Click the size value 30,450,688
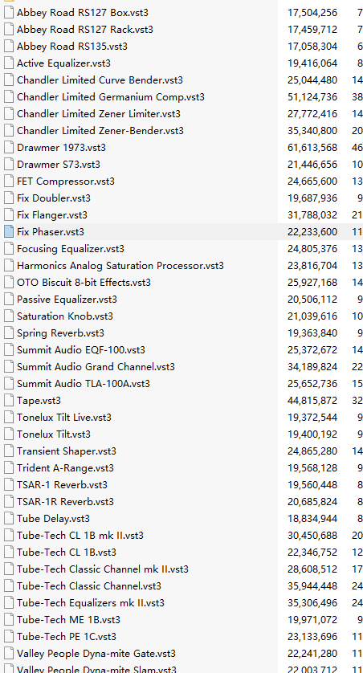This screenshot has width=363, height=673. (x=312, y=536)
